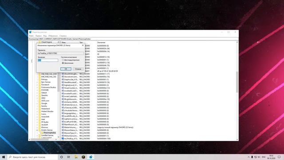Screen dimensions: 284x160
Task: Click the languageValue value icon
Action: pos(63,113)
